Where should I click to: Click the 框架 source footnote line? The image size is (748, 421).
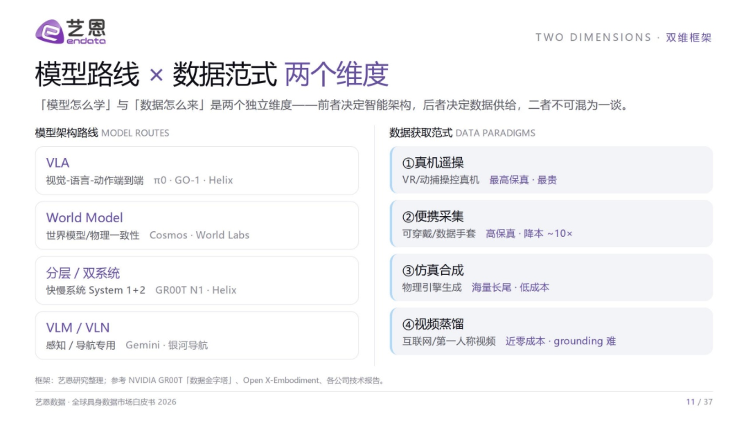coord(210,380)
